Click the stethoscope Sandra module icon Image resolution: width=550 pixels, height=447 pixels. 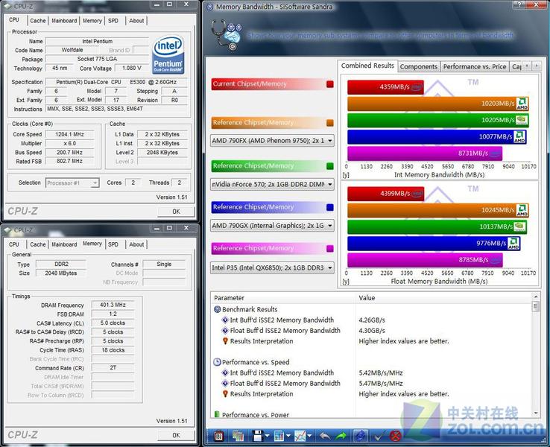[227, 35]
